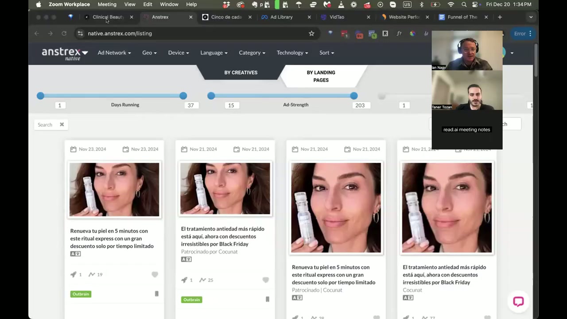
Task: Click the rocket icon on the second card
Action: (184, 280)
